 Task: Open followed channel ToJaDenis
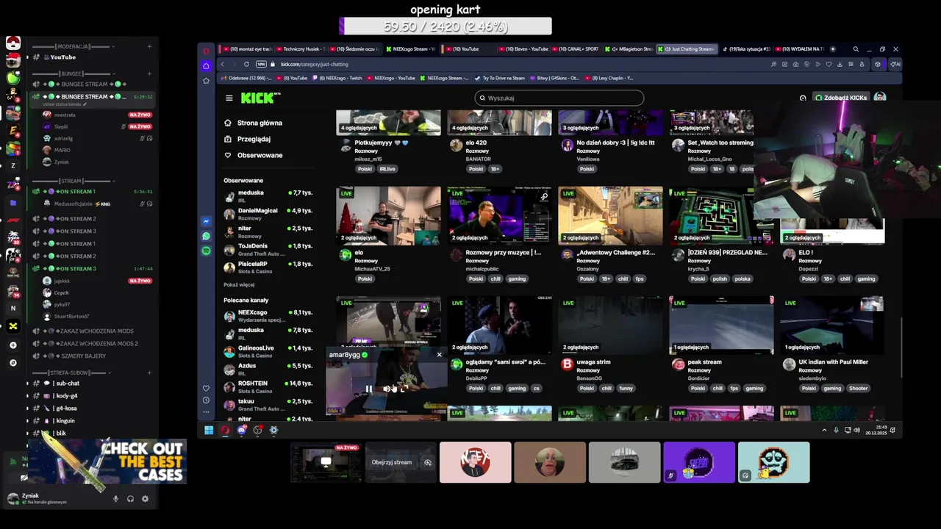coord(270,248)
